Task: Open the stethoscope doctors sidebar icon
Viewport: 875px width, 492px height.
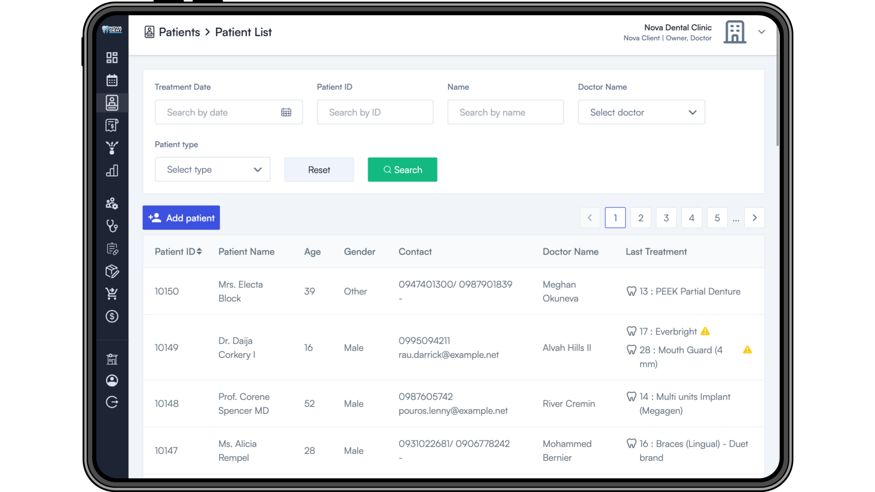Action: click(112, 226)
